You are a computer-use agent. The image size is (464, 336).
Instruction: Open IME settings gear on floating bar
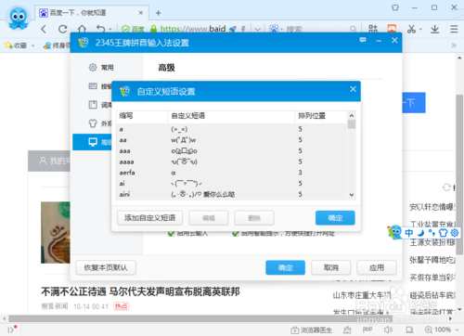[455, 233]
